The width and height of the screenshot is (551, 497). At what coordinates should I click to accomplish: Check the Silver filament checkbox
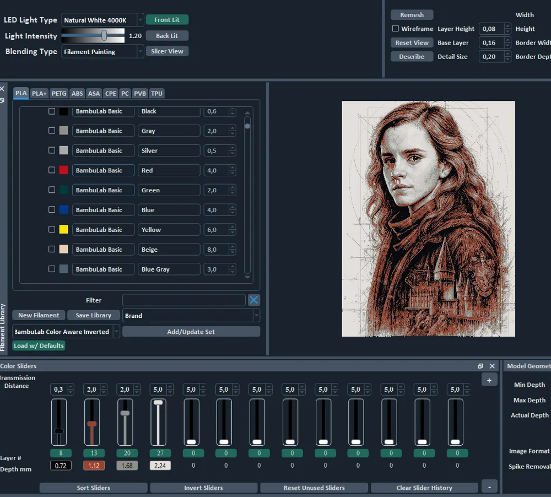[52, 150]
